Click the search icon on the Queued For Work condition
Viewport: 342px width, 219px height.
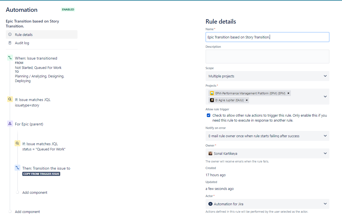pyautogui.click(x=17, y=143)
